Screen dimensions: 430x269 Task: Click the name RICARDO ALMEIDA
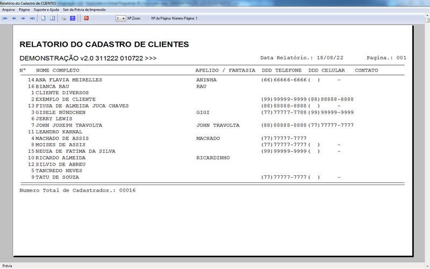click(61, 158)
